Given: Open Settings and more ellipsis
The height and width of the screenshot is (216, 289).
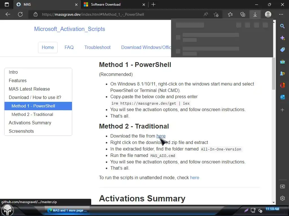Looking at the screenshot, I should click(281, 14).
